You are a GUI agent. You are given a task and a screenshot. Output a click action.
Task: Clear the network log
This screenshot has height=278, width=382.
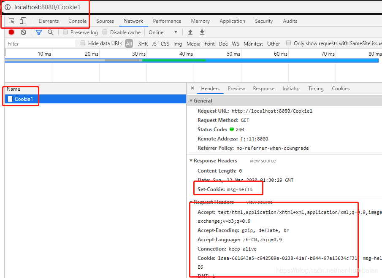pyautogui.click(x=23, y=32)
